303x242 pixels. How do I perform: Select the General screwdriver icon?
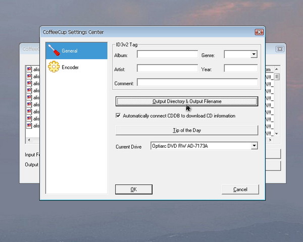pyautogui.click(x=54, y=50)
